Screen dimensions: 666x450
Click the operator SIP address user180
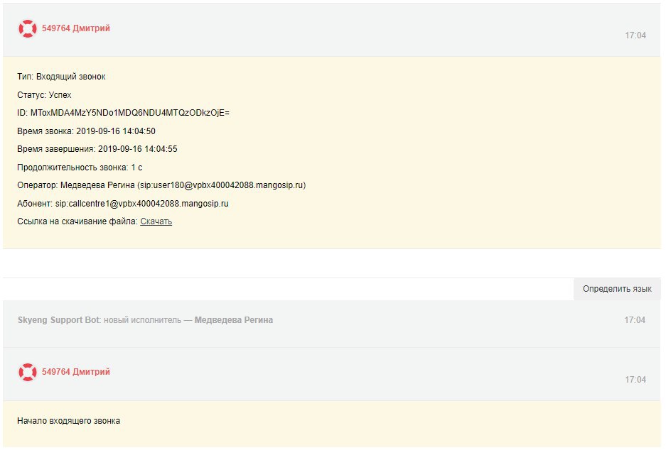click(221, 185)
